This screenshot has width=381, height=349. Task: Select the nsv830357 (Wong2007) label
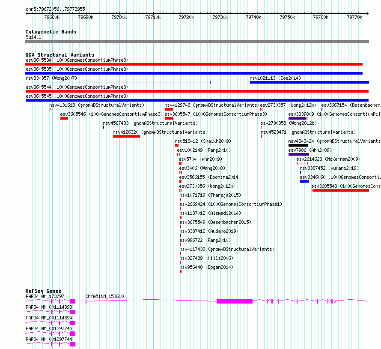(51, 78)
